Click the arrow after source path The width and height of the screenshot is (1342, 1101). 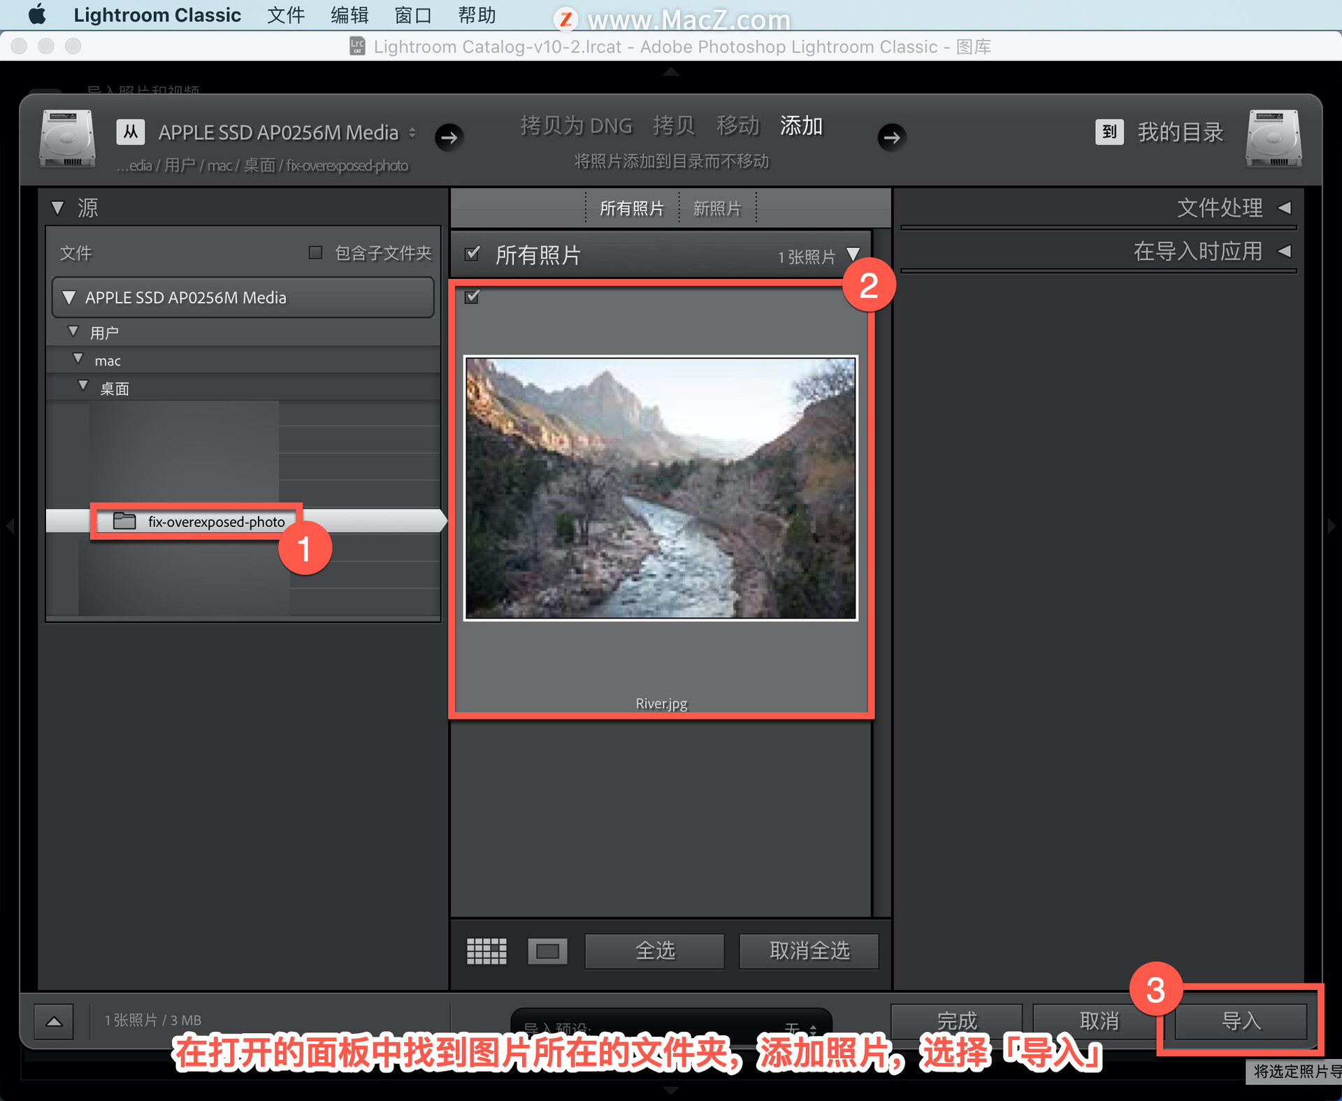coord(449,137)
